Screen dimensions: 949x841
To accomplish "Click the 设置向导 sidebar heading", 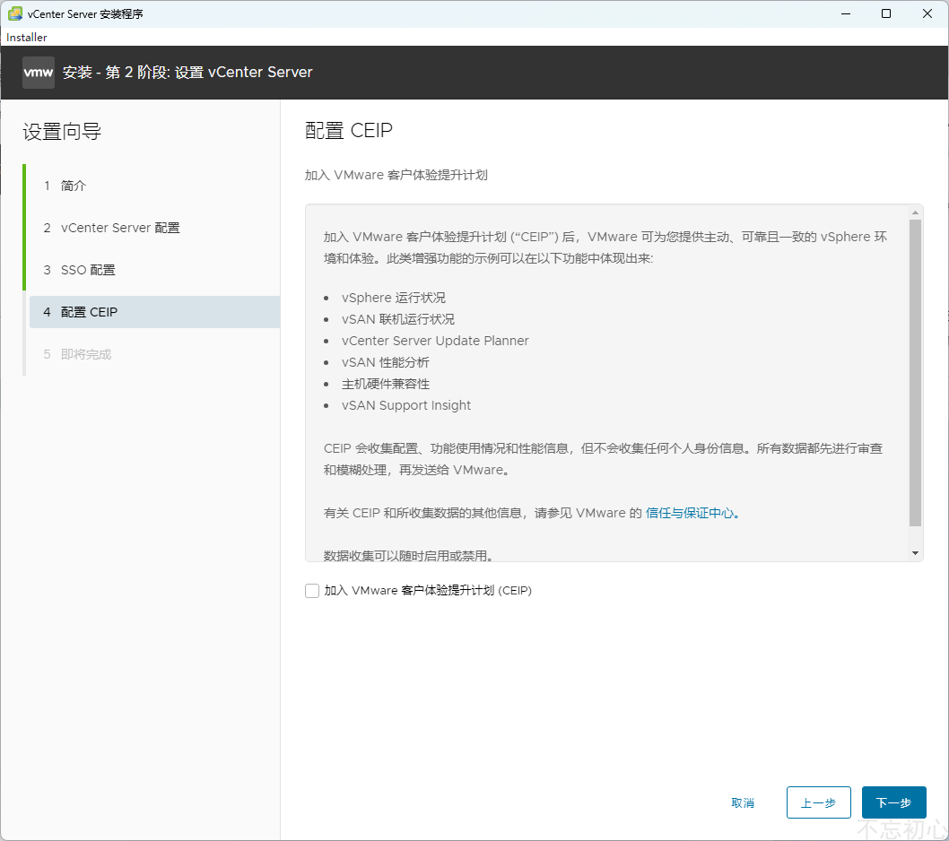I will coord(62,131).
